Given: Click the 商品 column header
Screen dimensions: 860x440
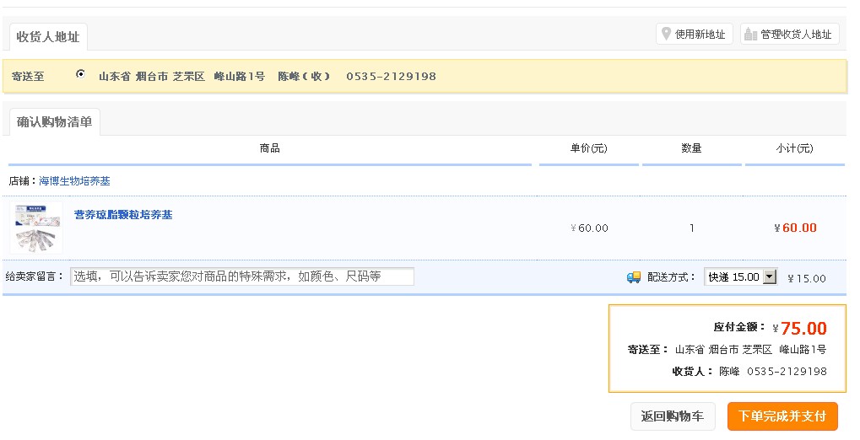Looking at the screenshot, I should click(270, 148).
